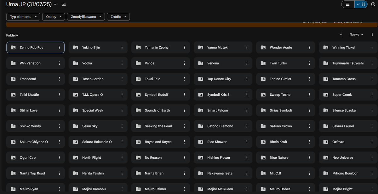The image size is (378, 194).
Task: Select the Tsurumaru Tsuyoshi folder
Action: [348, 63]
